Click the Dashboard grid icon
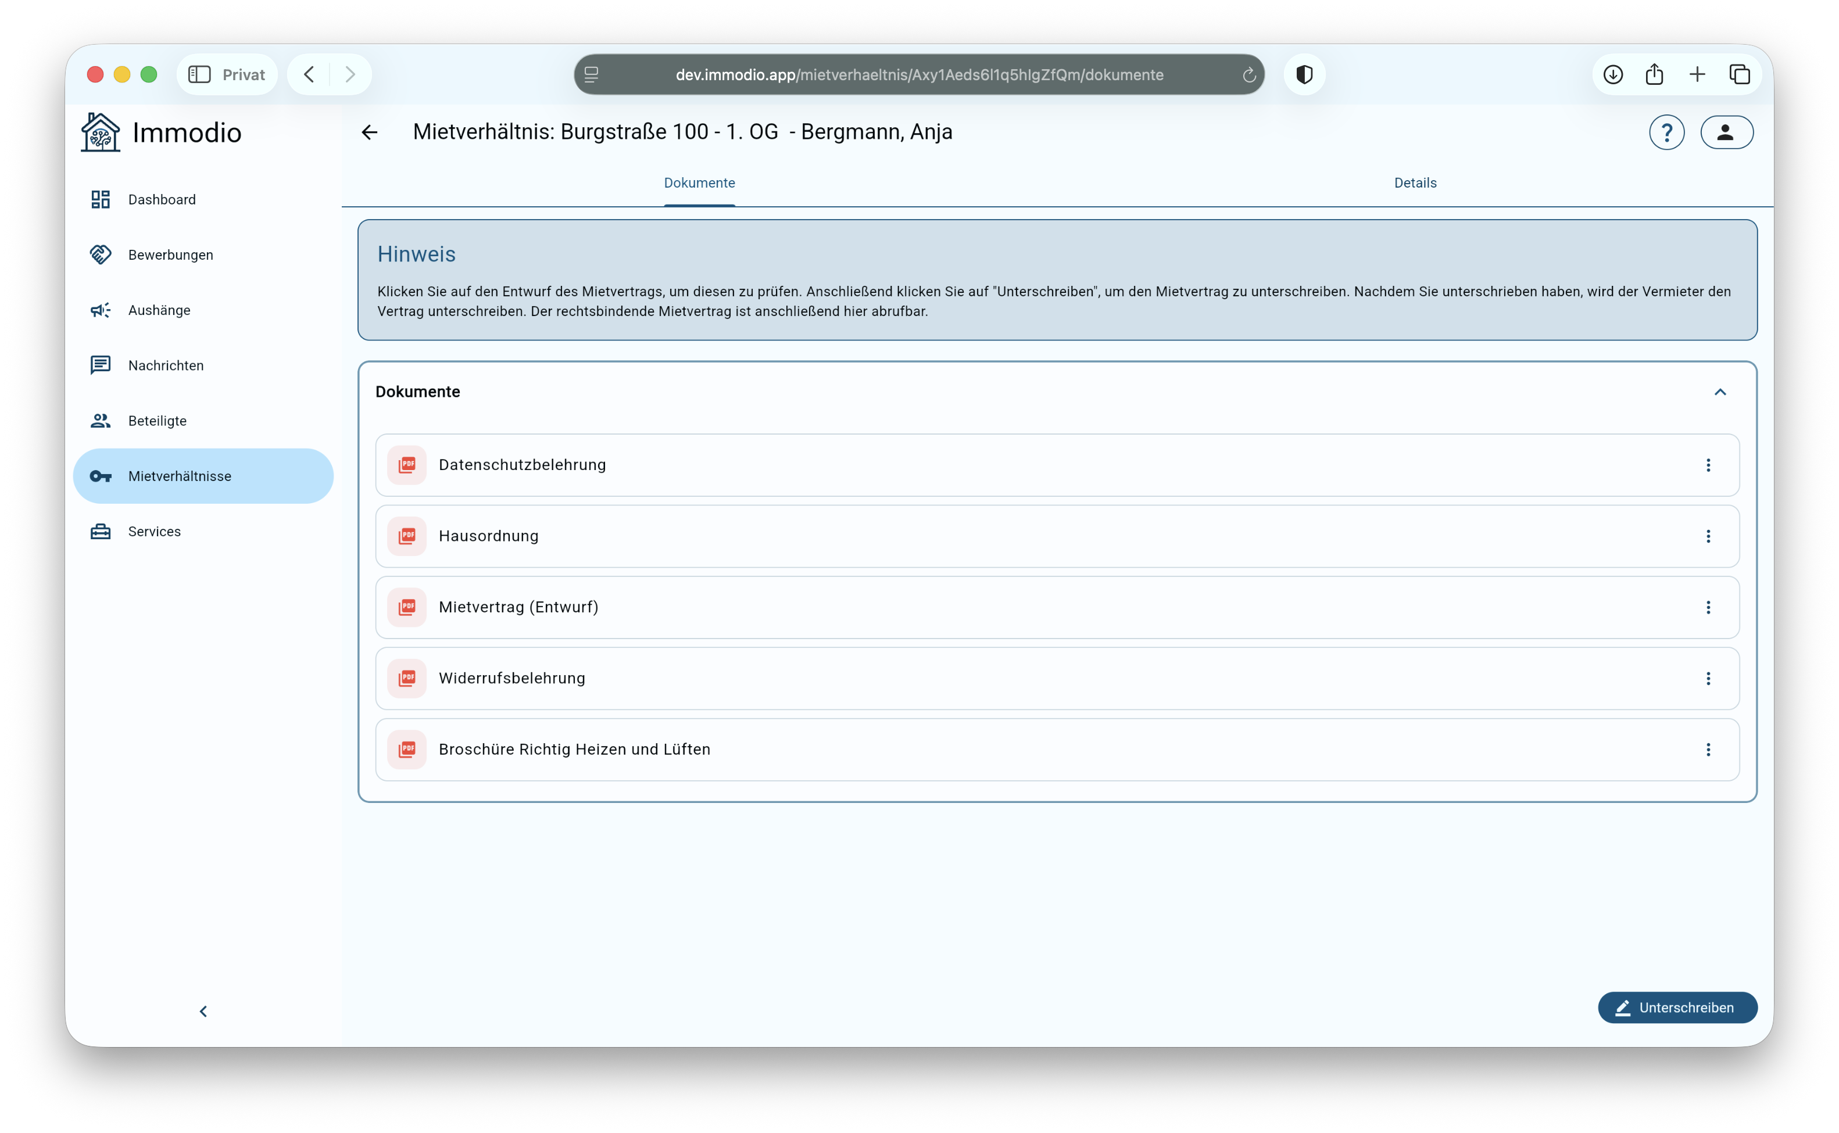Image resolution: width=1839 pixels, height=1133 pixels. click(101, 199)
